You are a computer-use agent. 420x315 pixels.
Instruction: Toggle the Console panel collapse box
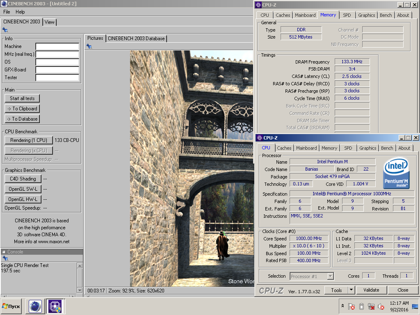click(x=4, y=252)
